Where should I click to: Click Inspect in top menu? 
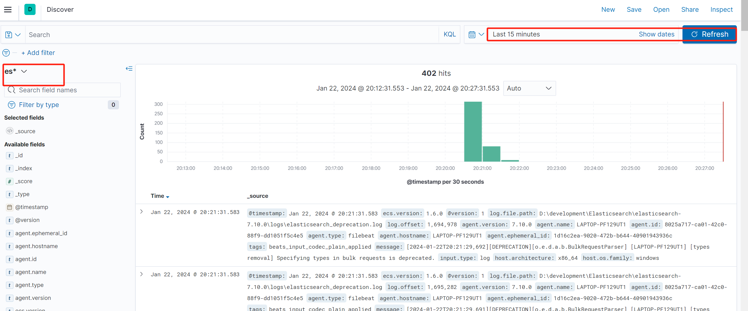pos(721,9)
